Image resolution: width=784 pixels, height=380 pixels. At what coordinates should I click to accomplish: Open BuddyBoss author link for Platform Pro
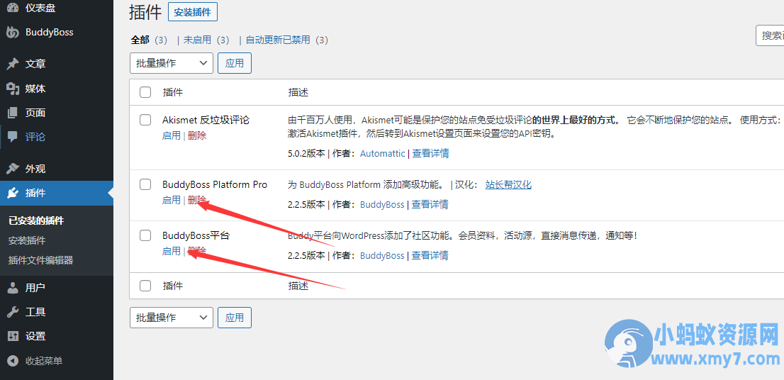(x=382, y=204)
